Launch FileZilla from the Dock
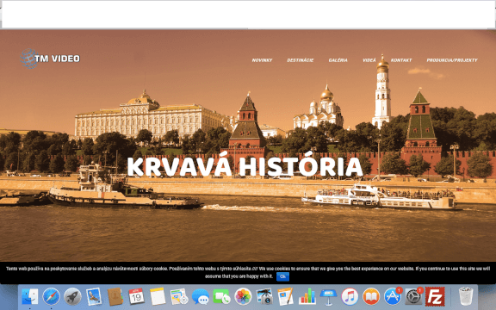This screenshot has height=310, width=496. click(435, 297)
